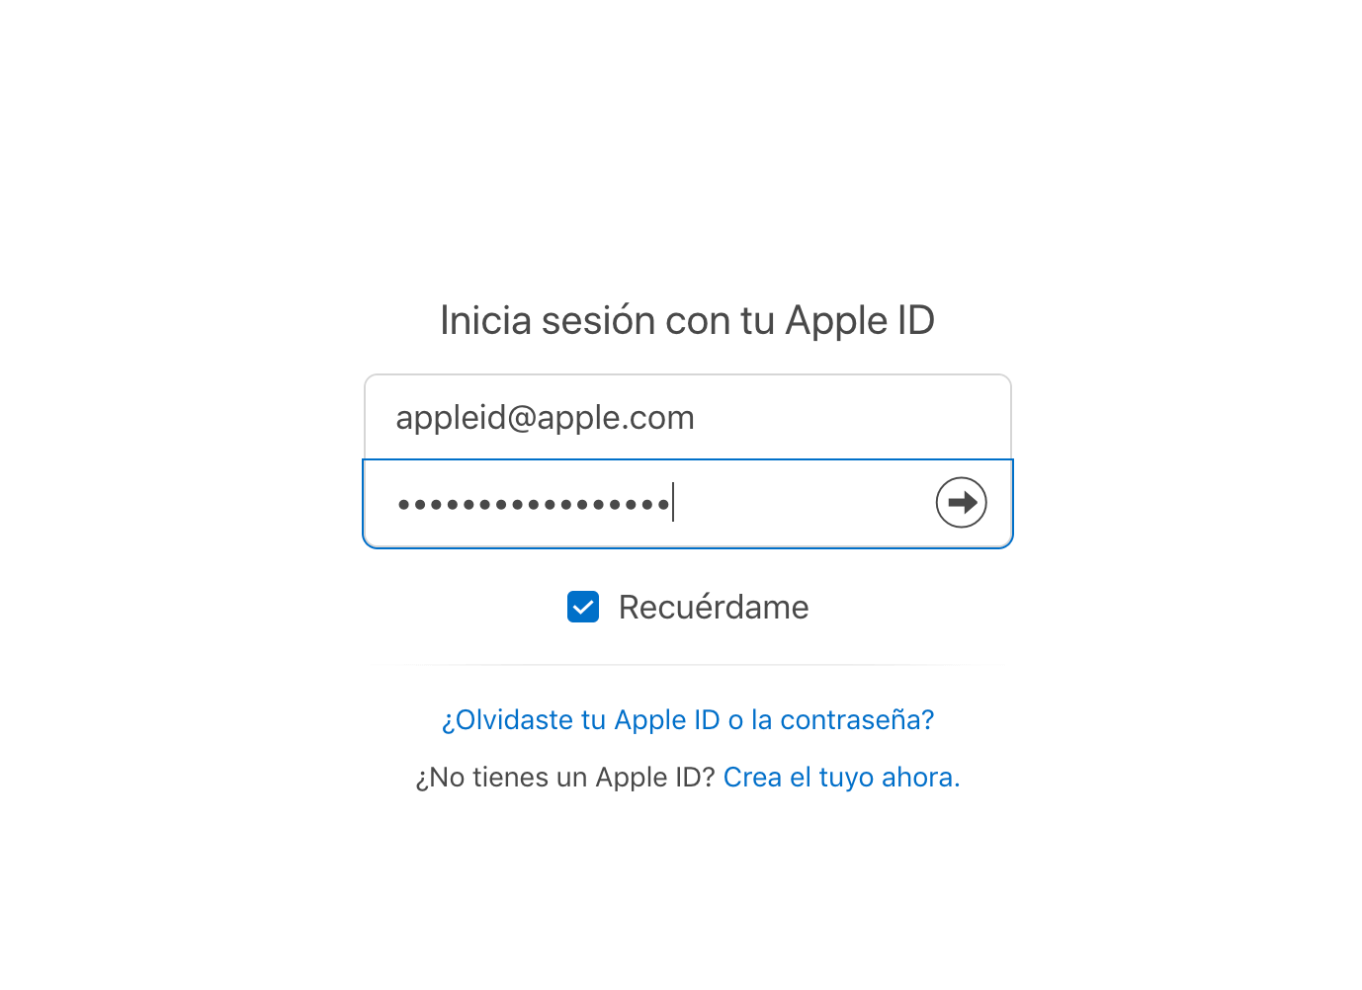The width and height of the screenshot is (1362, 990).
Task: Click empty area right of email address
Action: [850, 417]
